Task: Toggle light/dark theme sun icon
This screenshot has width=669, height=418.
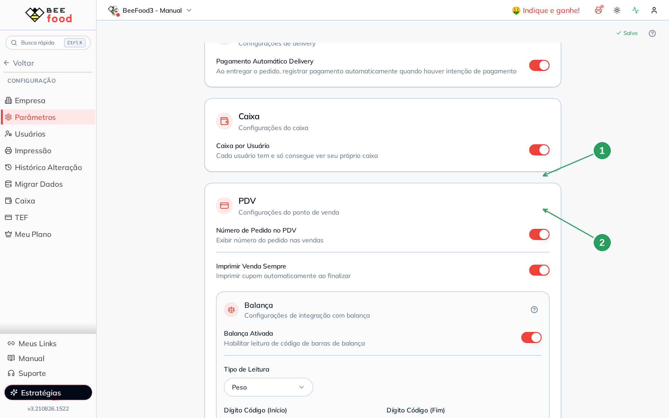Action: pos(617,10)
